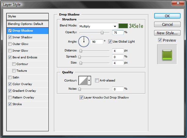
Task: Focus the Noise value field
Action: pos(118,89)
